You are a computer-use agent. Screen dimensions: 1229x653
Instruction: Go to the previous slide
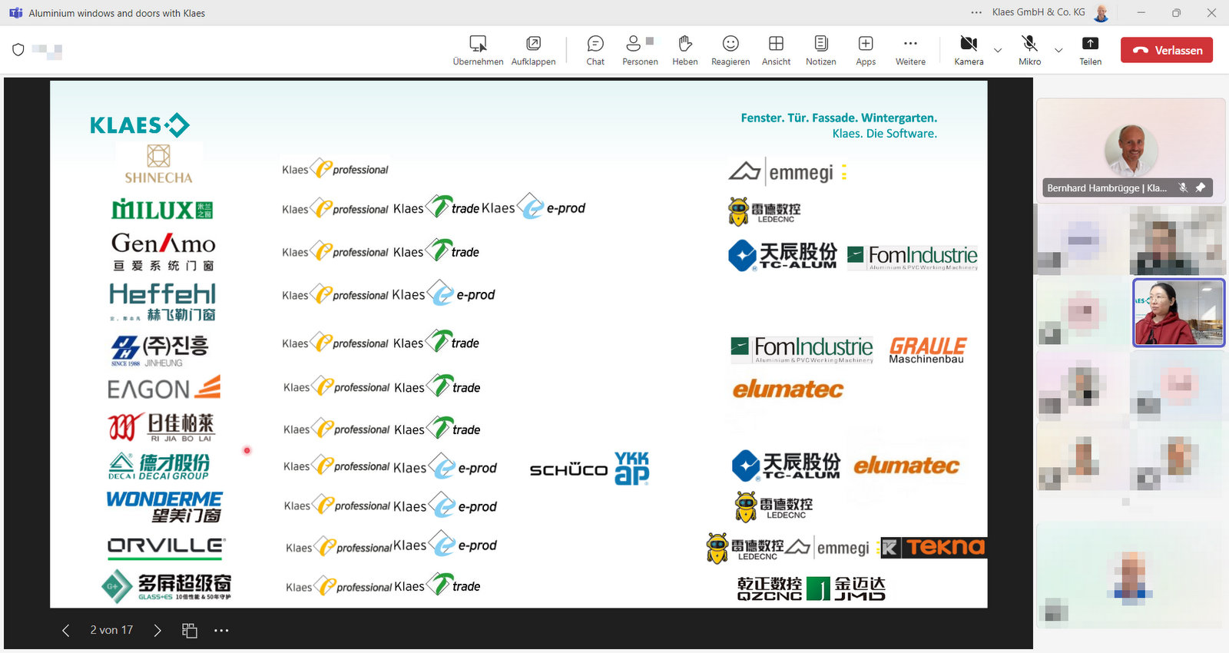tap(66, 631)
